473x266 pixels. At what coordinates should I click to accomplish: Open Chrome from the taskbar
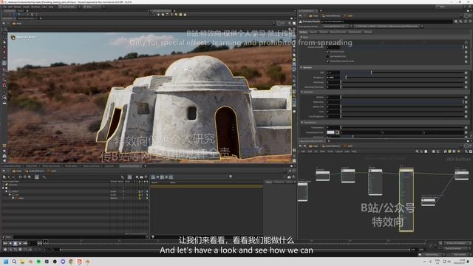click(x=71, y=262)
